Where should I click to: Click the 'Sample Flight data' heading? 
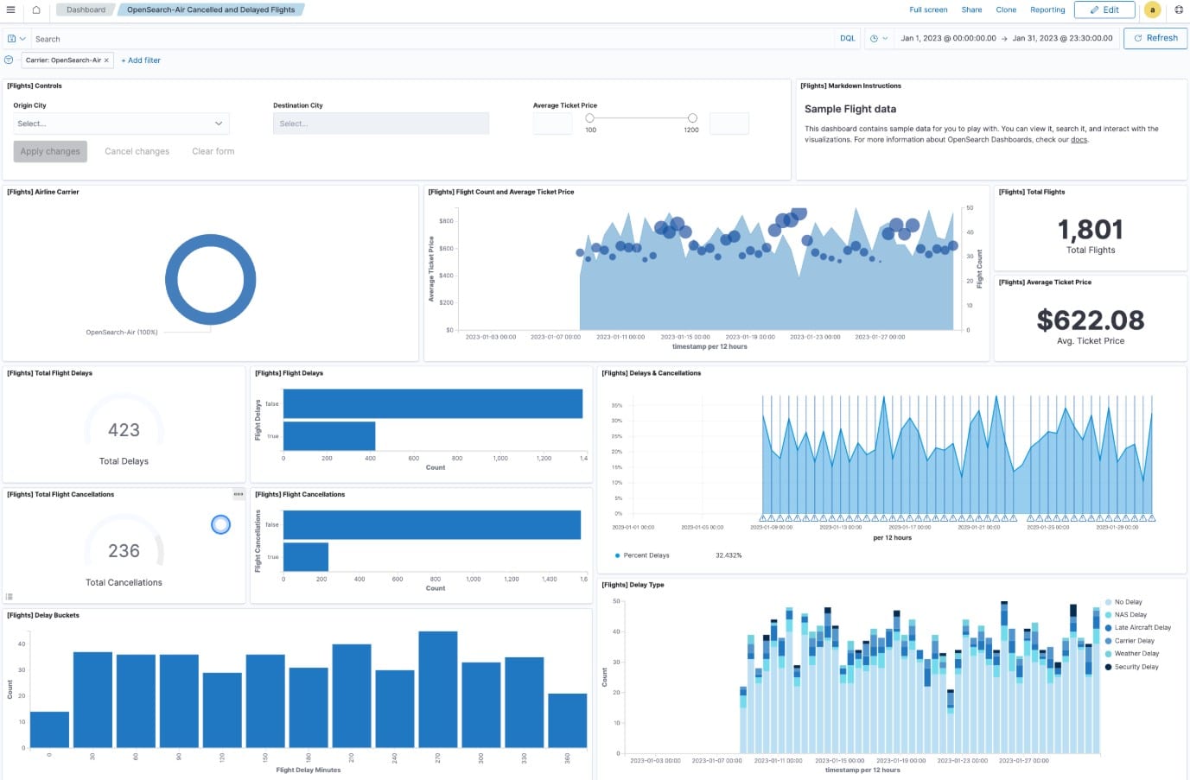(850, 110)
